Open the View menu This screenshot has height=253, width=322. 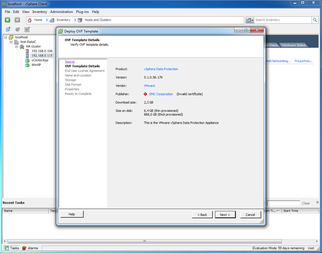tap(26, 12)
